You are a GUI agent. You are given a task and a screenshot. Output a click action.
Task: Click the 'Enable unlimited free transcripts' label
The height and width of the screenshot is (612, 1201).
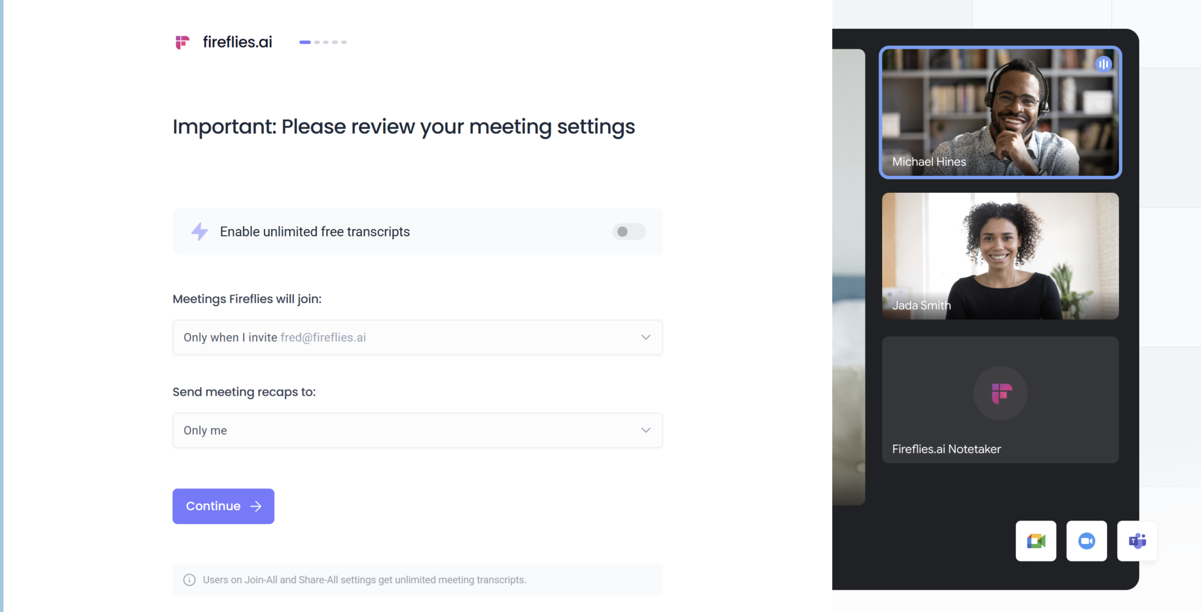coord(315,232)
